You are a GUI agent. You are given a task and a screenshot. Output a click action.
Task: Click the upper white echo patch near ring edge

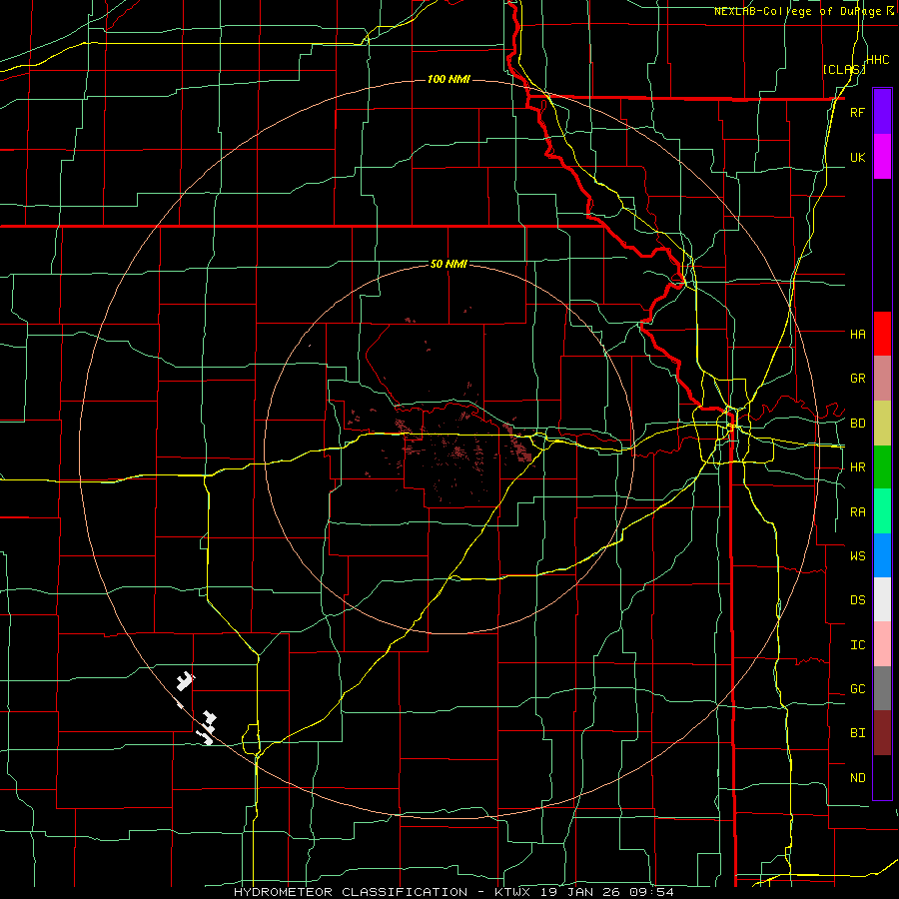pos(184,680)
